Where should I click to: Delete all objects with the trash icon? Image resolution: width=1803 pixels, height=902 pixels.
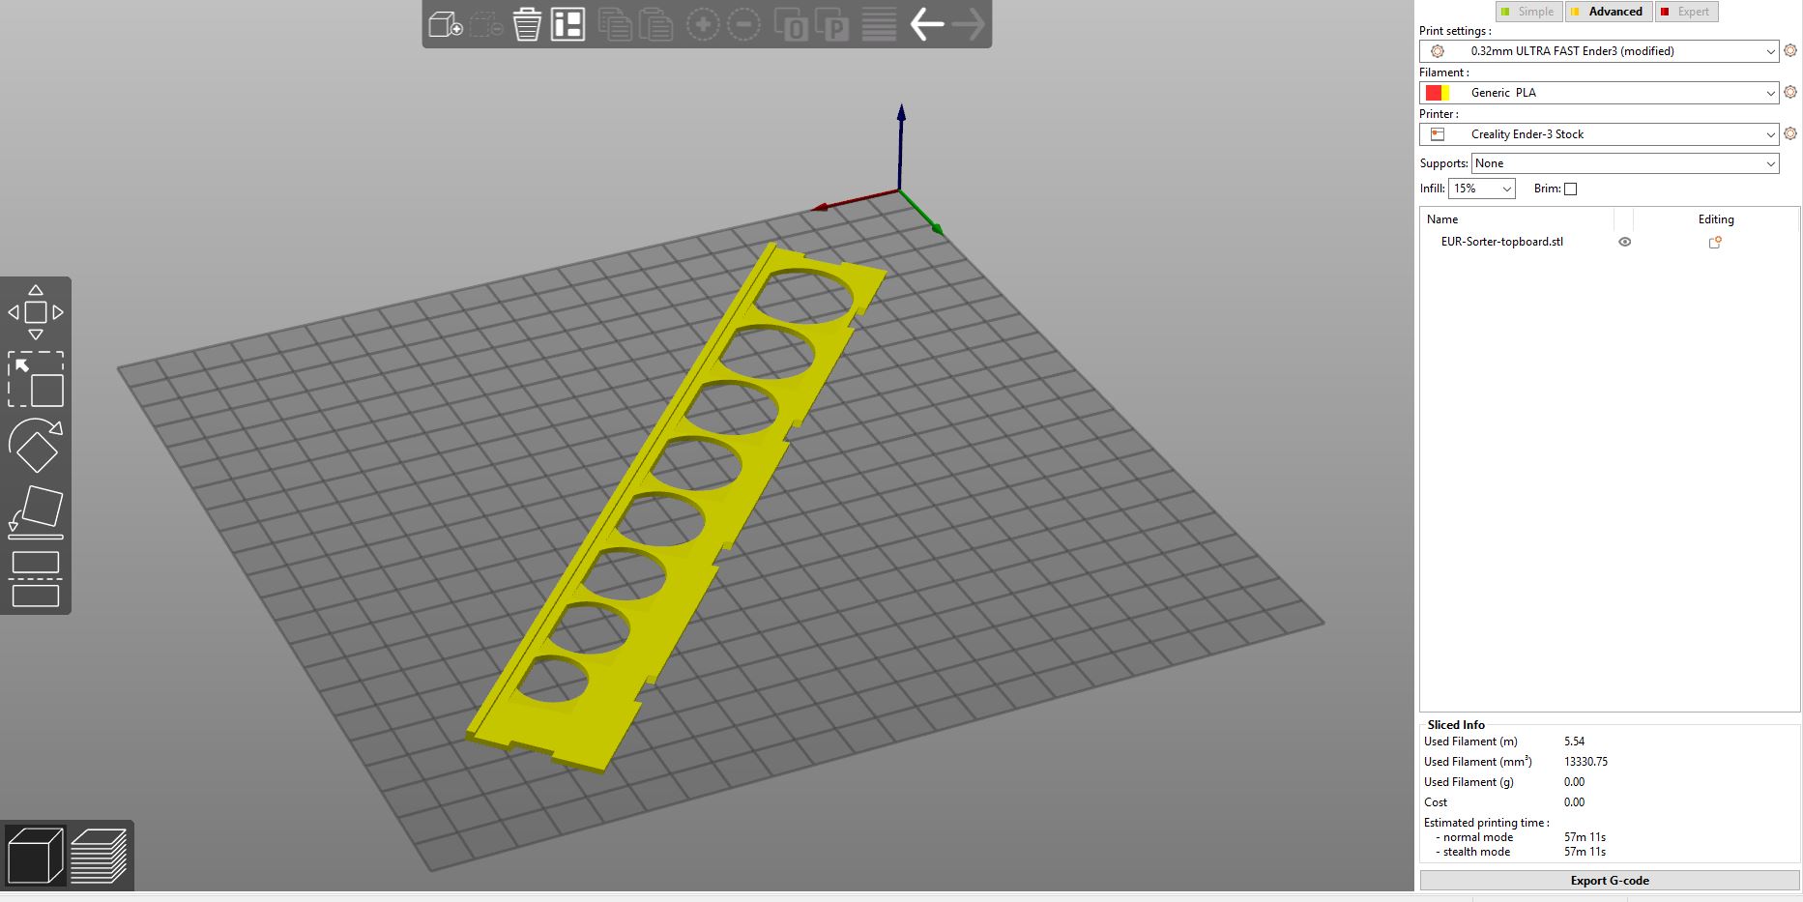pos(526,24)
